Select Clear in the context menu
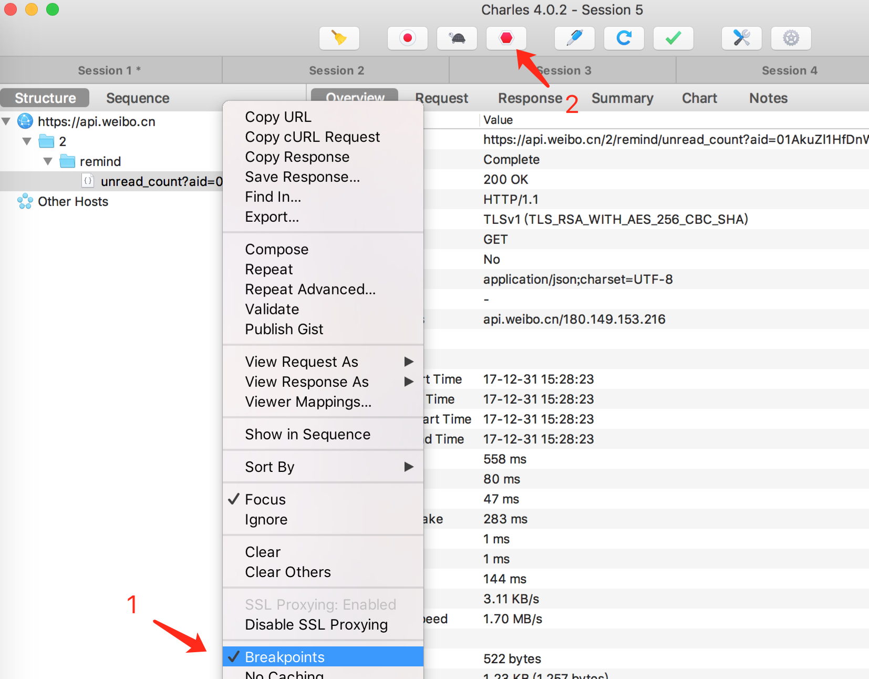This screenshot has width=869, height=679. 323,552
